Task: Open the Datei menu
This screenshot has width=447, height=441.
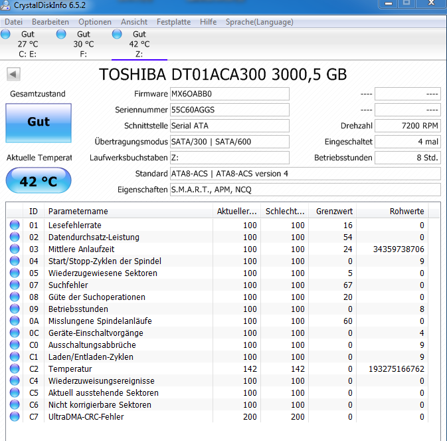Action: (x=13, y=22)
